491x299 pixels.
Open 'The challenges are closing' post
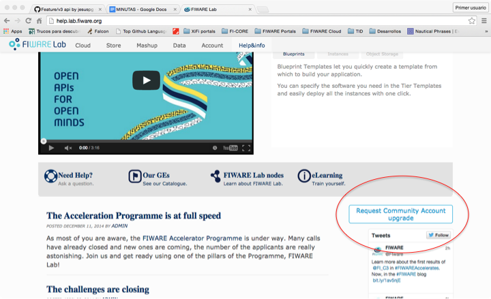click(98, 289)
